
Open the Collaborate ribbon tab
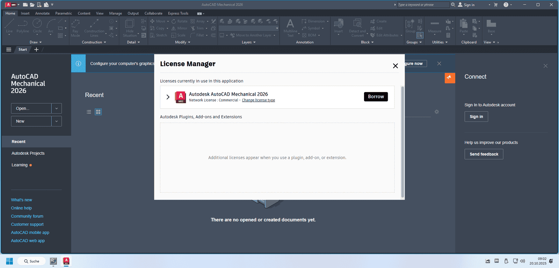click(153, 13)
